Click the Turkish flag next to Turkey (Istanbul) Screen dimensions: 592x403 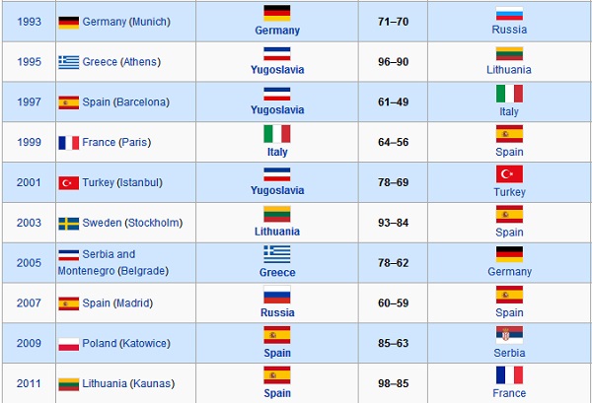[69, 182]
